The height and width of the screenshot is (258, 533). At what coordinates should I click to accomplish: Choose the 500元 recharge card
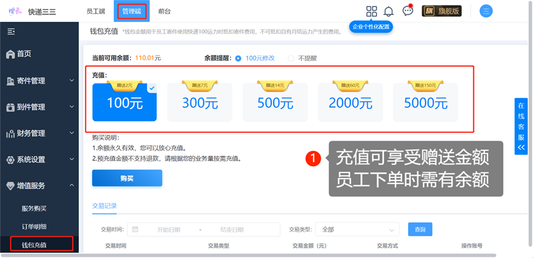tap(275, 102)
